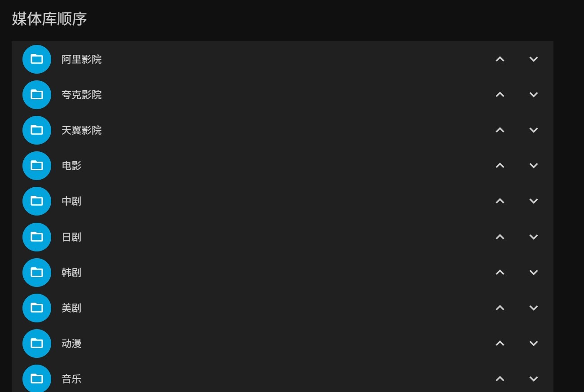Click the folder icon for 阿里影院
This screenshot has width=584, height=392.
pos(37,59)
